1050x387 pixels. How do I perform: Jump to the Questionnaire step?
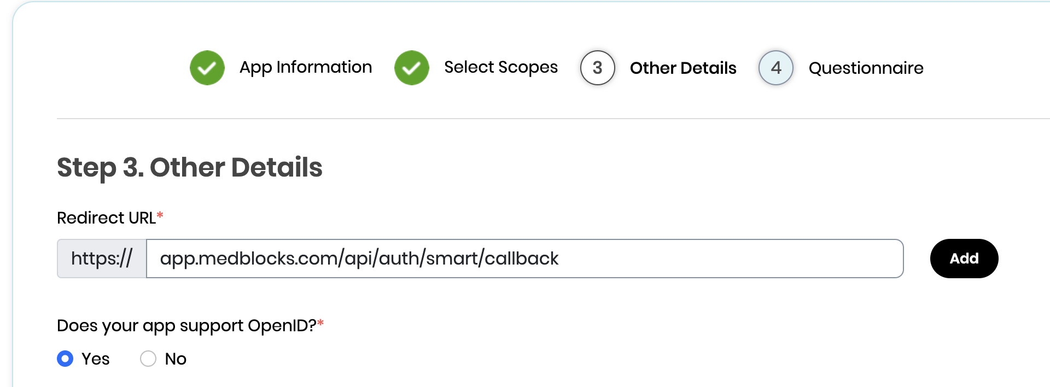coord(866,68)
